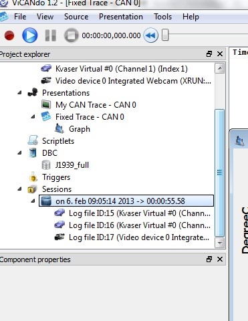Click the DBC database cylinder icon
The width and height of the screenshot is (248, 321).
[33, 152]
